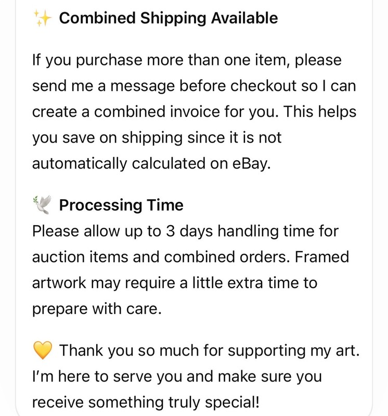Click the line starting 'If you purchase more'
The width and height of the screenshot is (388, 416).
187,60
